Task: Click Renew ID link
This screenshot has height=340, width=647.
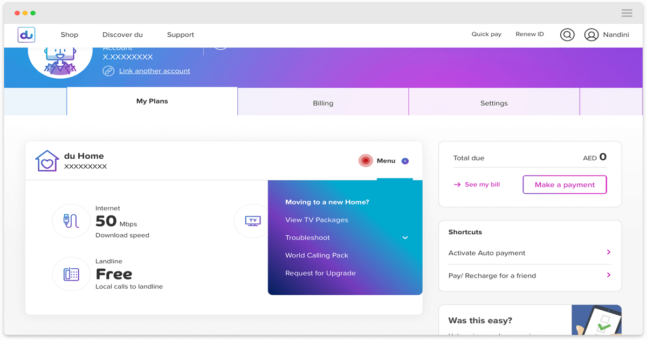Action: [529, 34]
